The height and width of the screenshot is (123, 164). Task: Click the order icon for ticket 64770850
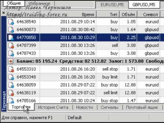coord(11,38)
